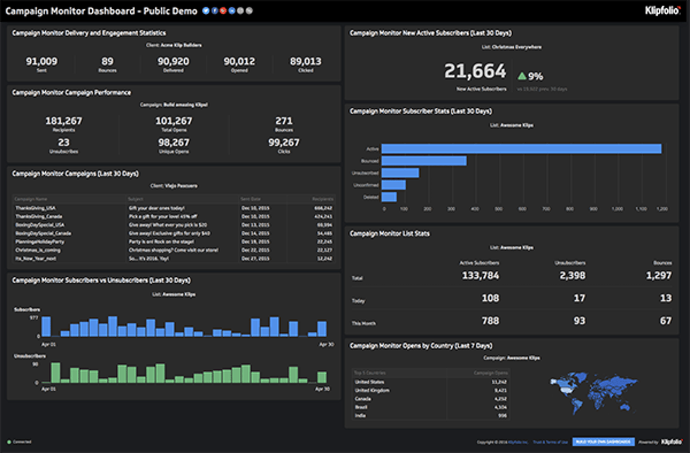
Task: Click the 23 Unsubscribes value
Action: pos(64,143)
